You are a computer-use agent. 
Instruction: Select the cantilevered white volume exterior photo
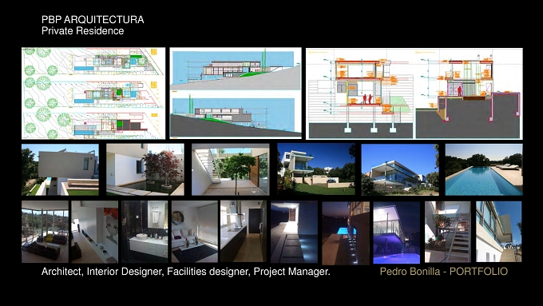[x=60, y=170]
